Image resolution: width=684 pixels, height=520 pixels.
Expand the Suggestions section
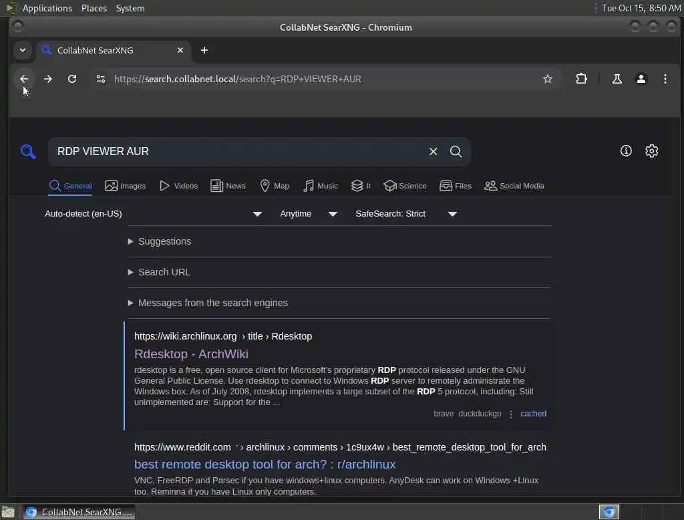tap(160, 241)
